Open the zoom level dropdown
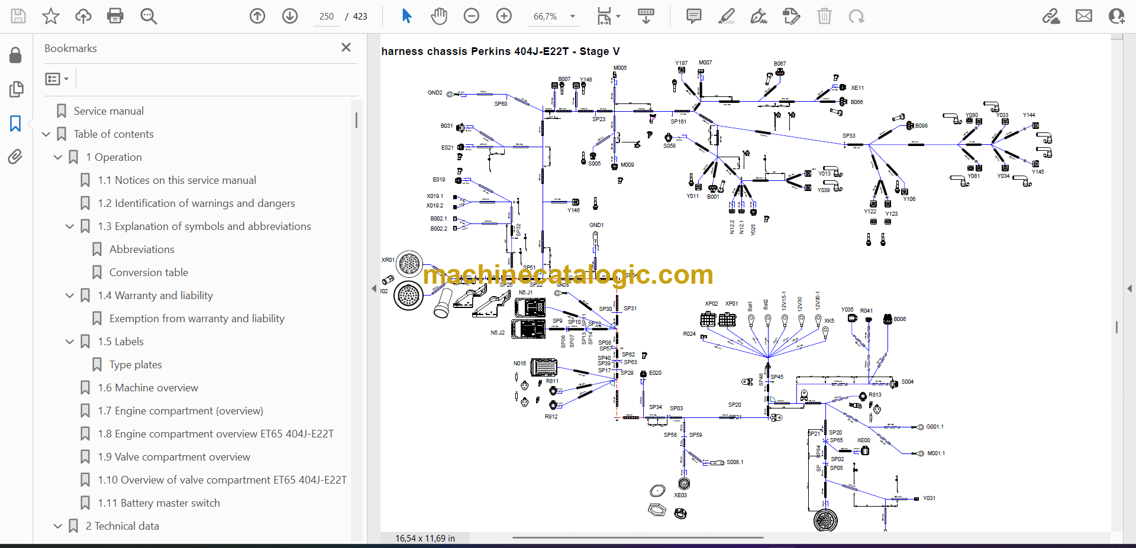This screenshot has width=1136, height=548. click(x=572, y=17)
